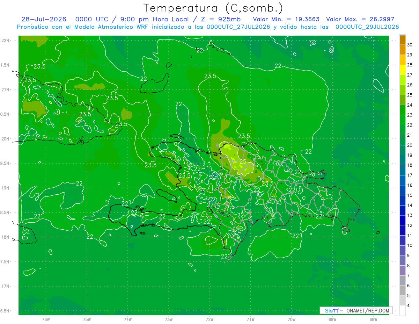
Task: Click the '75W' longitude axis label
Action: pyautogui.click(x=87, y=319)
